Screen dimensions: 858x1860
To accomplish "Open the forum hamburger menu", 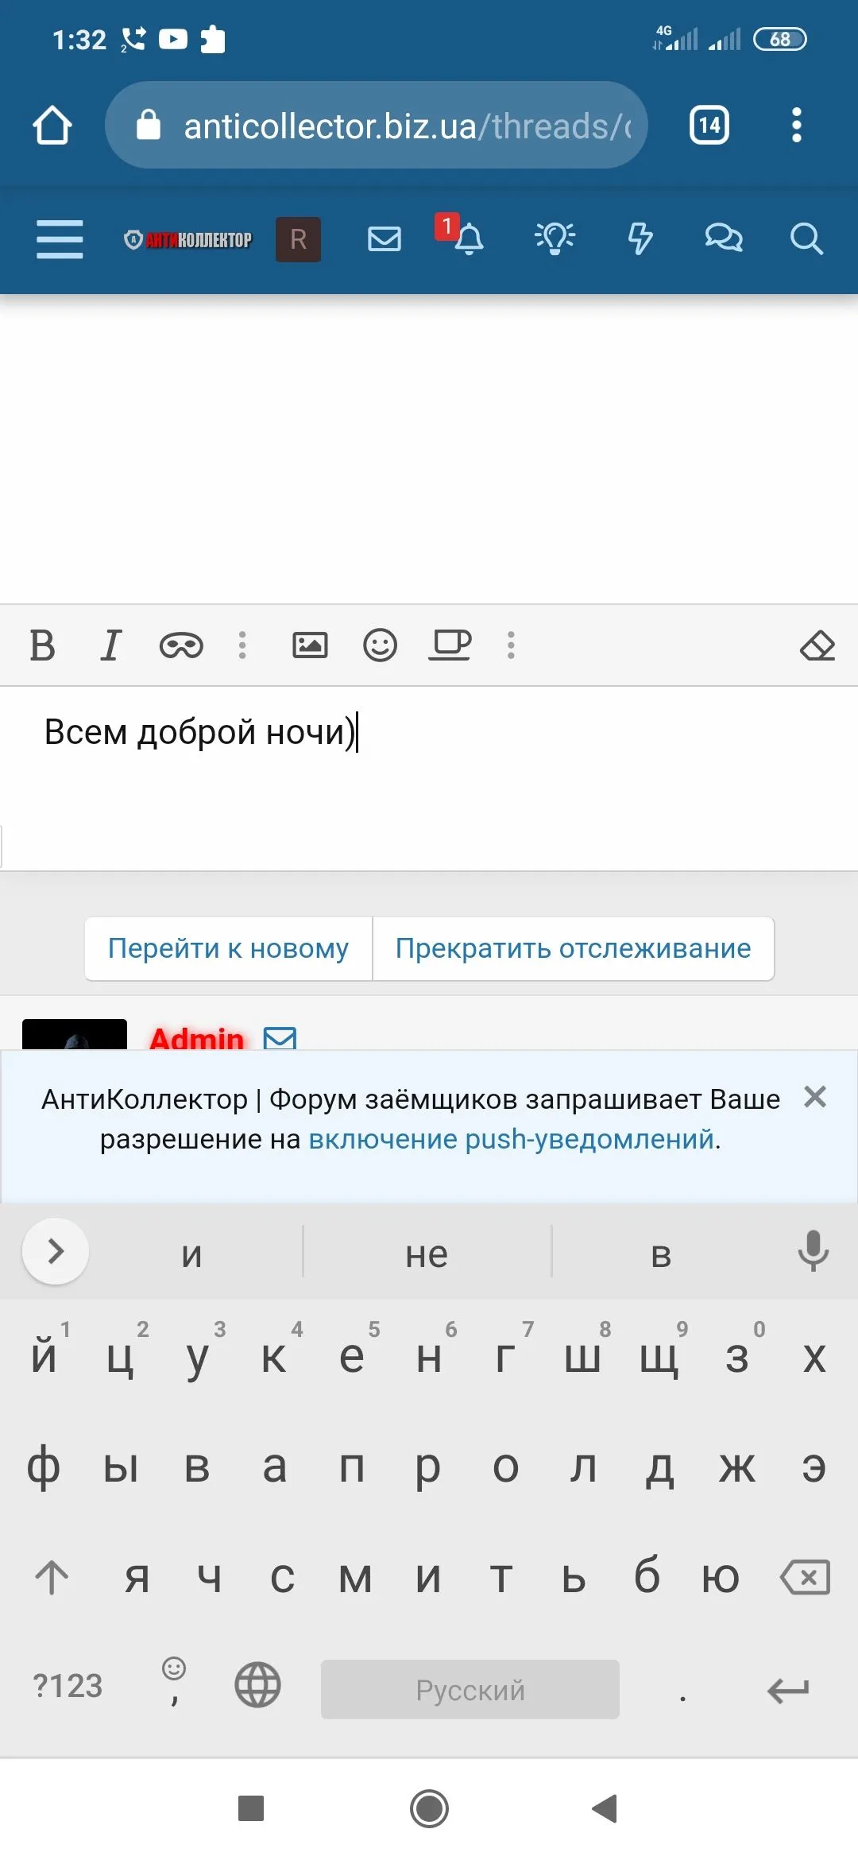I will (60, 238).
